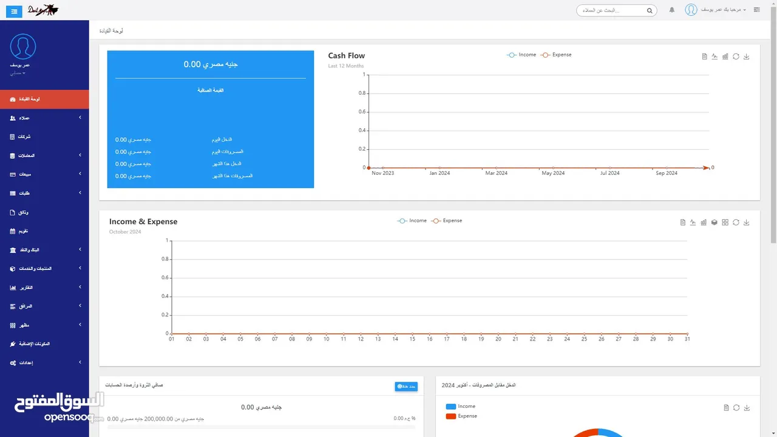Viewport: 777px width, 437px height.
Task: Expand the البنك والنقد bank and cash menu
Action: (x=44, y=249)
